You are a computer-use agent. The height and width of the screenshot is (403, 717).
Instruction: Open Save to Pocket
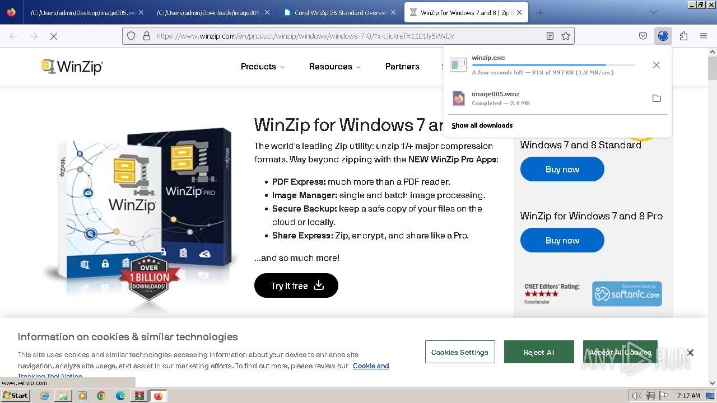click(x=643, y=36)
